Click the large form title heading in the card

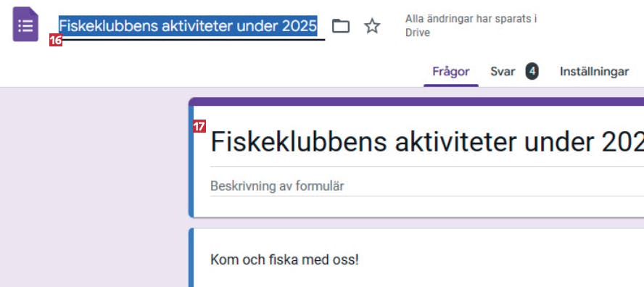coord(427,141)
